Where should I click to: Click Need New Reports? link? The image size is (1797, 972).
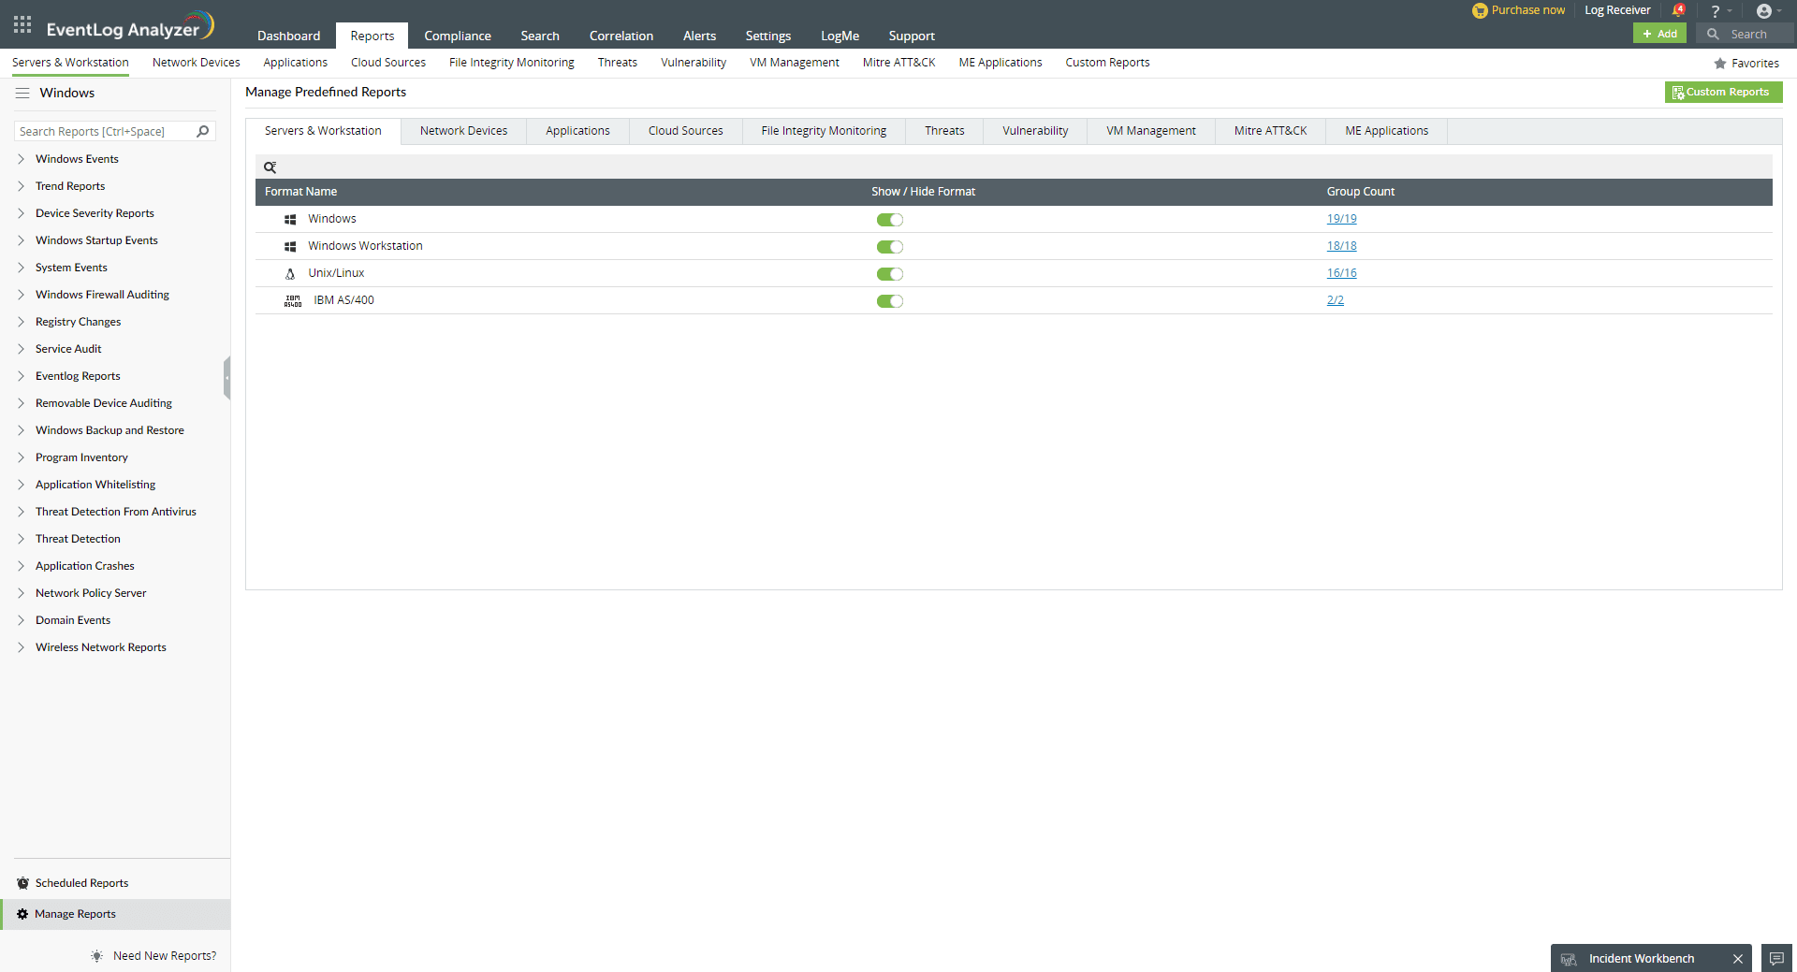point(165,956)
